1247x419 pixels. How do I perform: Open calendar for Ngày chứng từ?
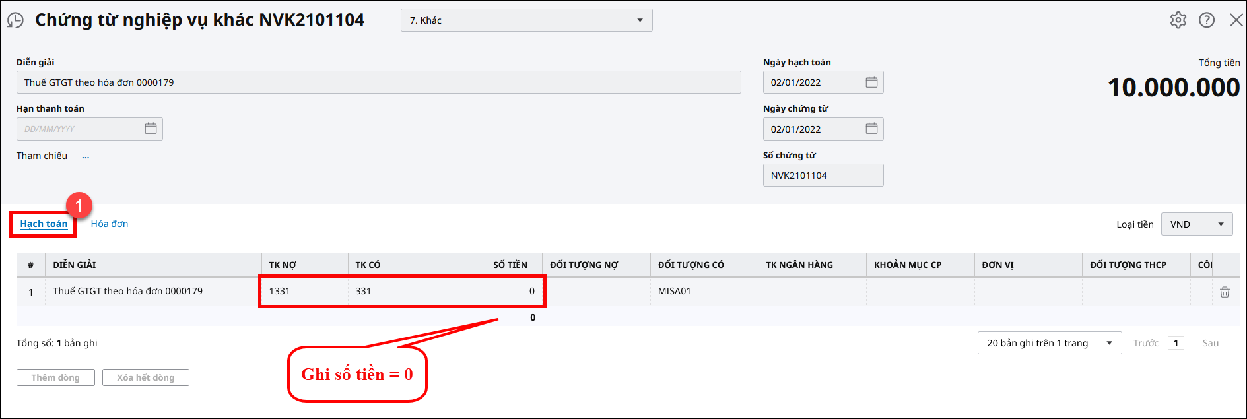871,129
